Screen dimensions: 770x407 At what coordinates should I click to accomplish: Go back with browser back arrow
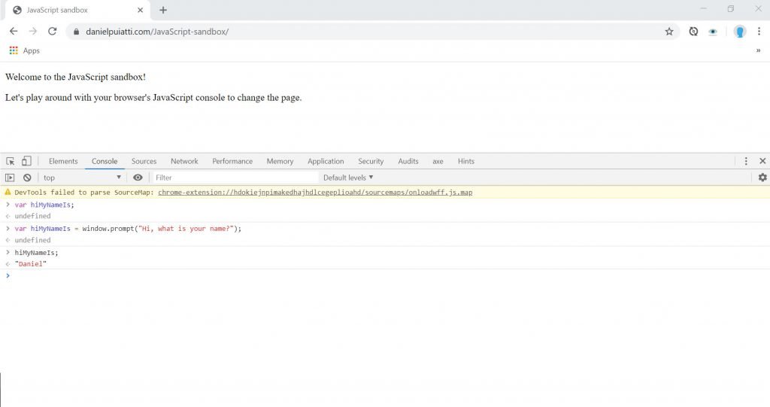(x=14, y=32)
